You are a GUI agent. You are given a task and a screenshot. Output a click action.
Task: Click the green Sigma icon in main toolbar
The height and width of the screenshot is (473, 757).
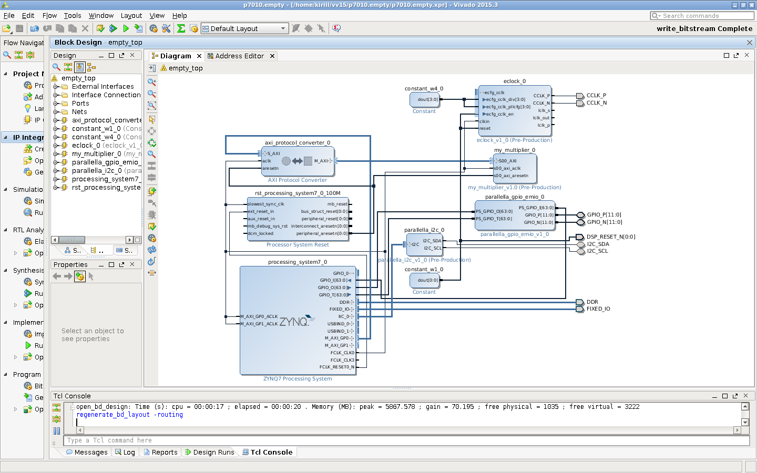click(x=181, y=28)
